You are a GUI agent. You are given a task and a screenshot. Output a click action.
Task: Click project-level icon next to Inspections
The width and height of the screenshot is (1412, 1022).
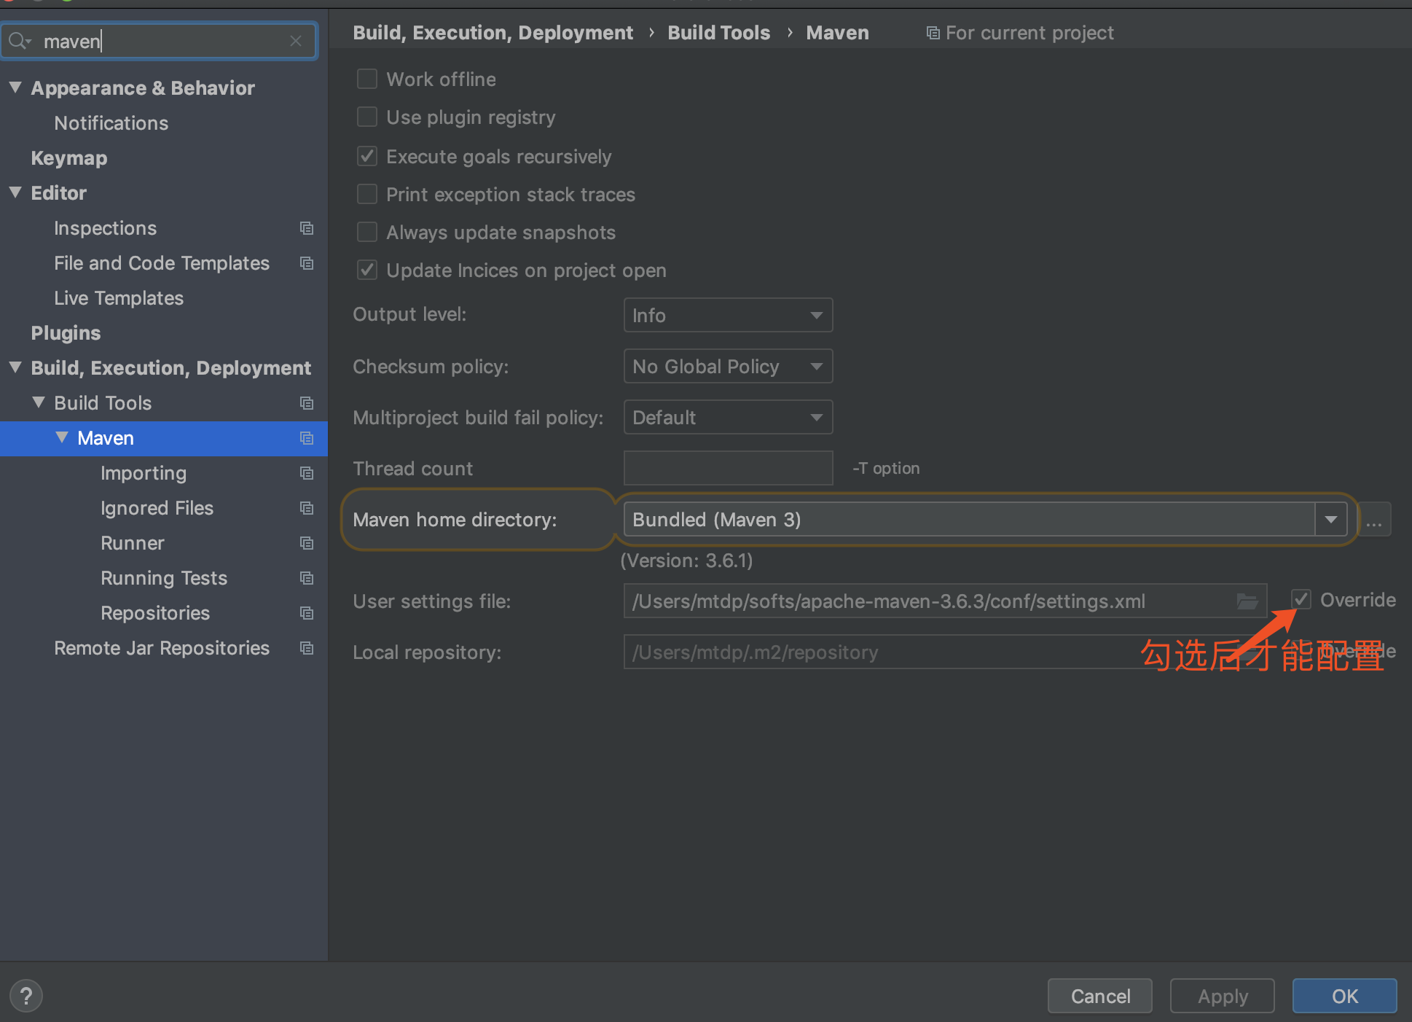click(x=307, y=228)
